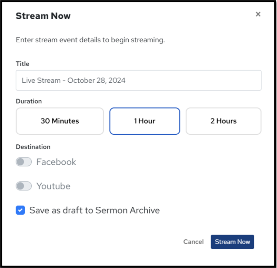Click the blue Stream Now button
277x268 pixels.
[x=232, y=242]
